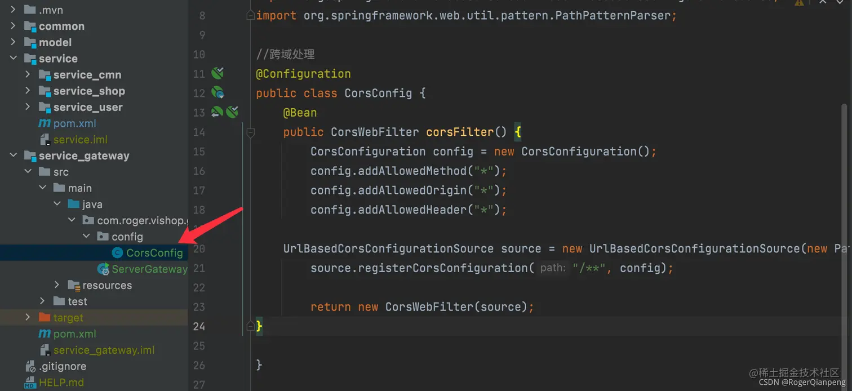Expand the service_shop arrow
852x391 pixels.
[28, 91]
